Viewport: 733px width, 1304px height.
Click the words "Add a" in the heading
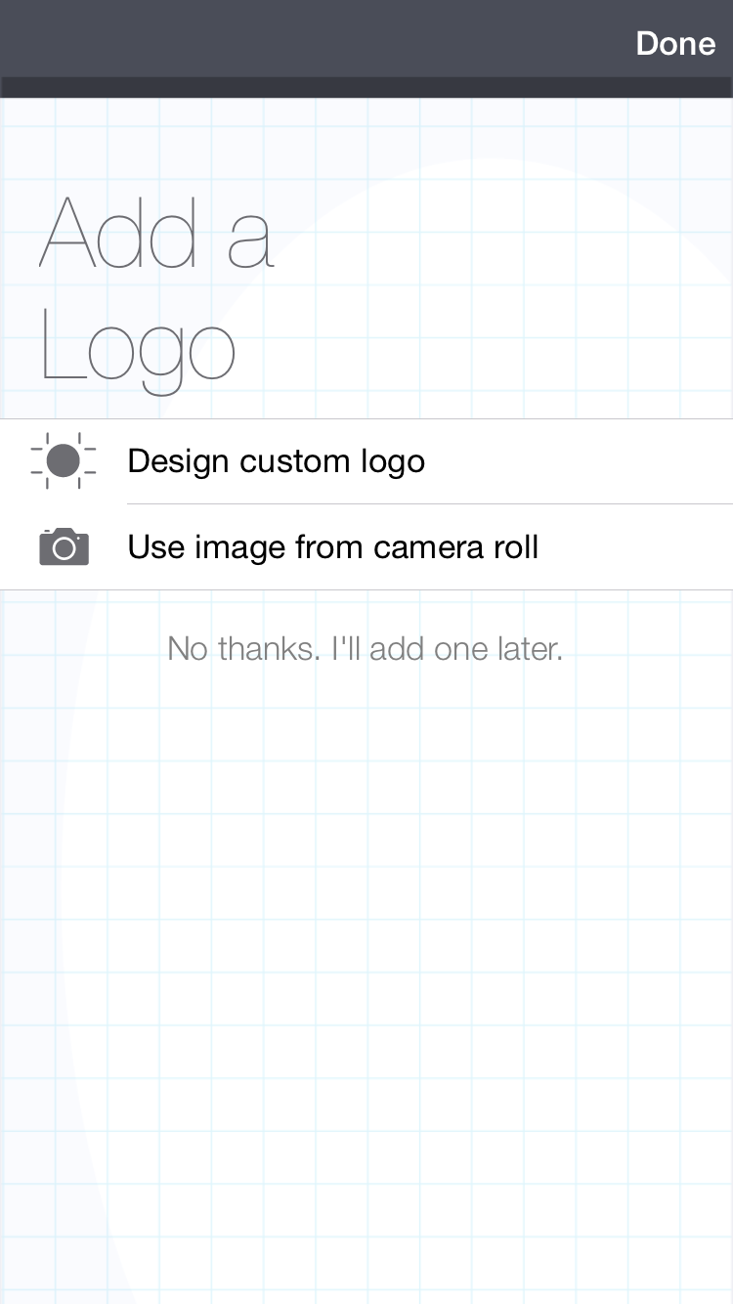[x=156, y=233]
